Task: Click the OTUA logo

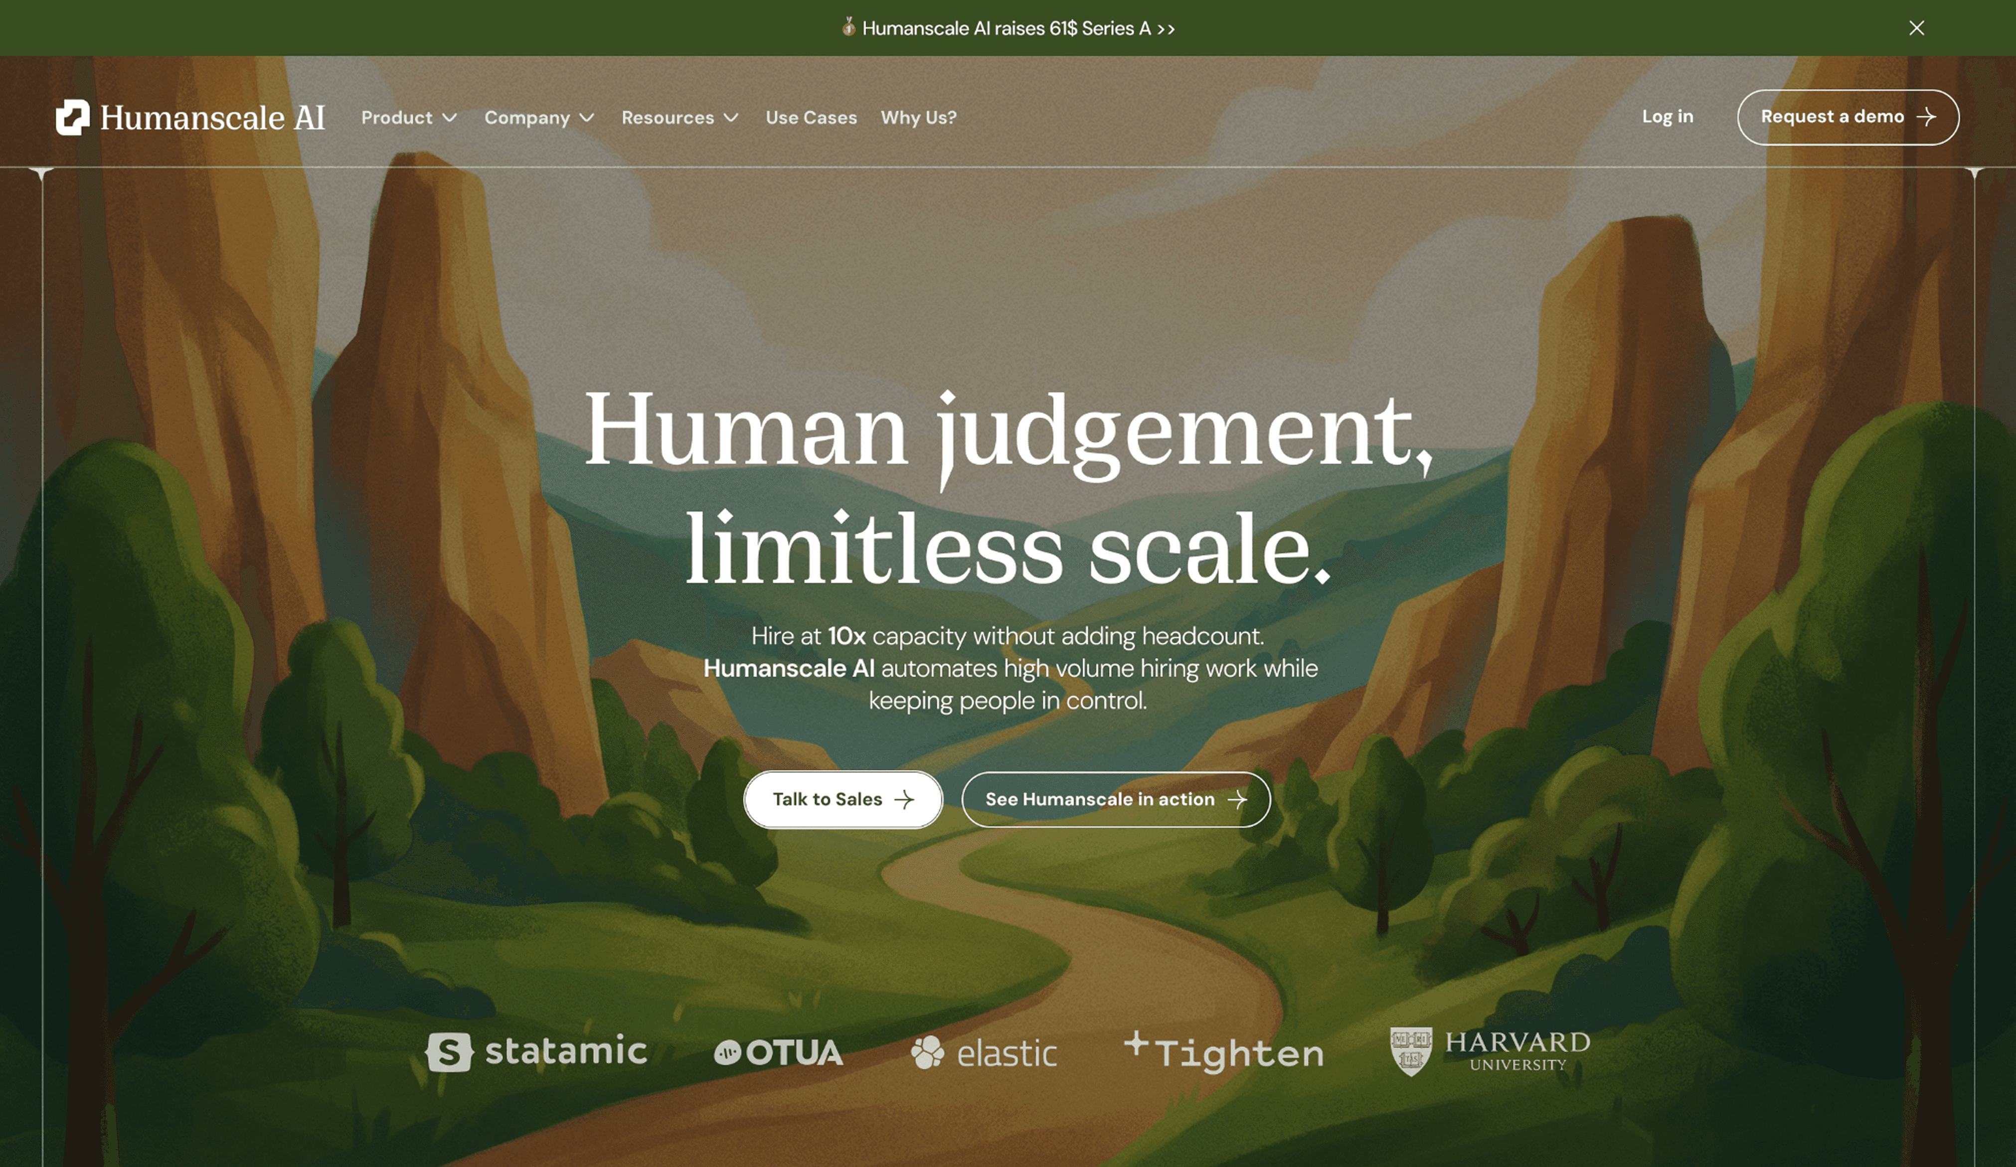Action: [x=778, y=1052]
